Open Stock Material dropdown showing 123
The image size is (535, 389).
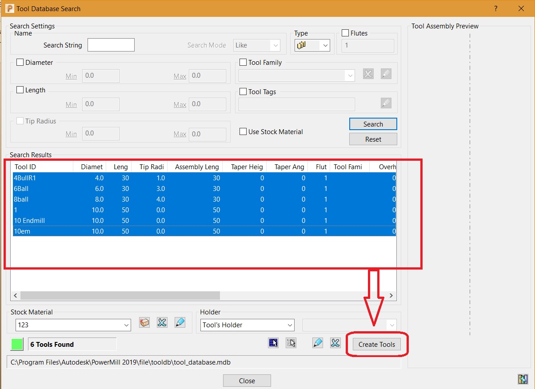(73, 325)
